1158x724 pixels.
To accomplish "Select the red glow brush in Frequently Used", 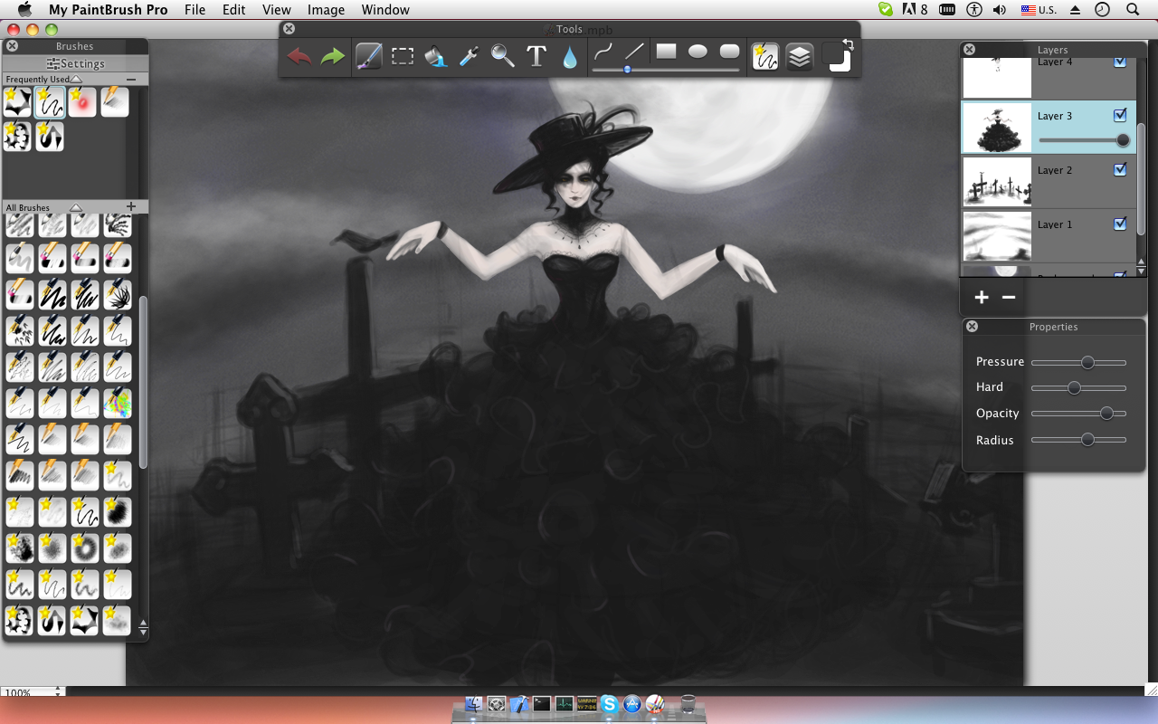I will [x=82, y=102].
